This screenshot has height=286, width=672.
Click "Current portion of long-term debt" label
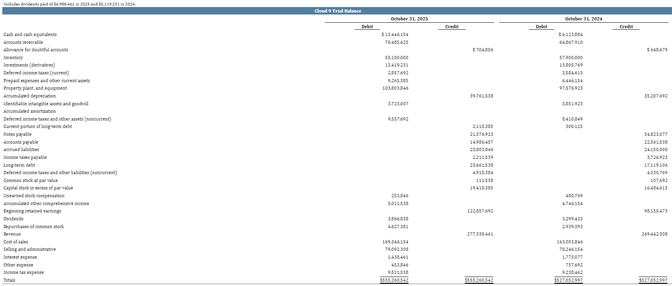pos(38,126)
